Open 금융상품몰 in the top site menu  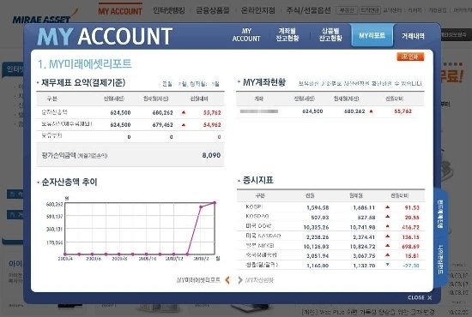pyautogui.click(x=213, y=10)
